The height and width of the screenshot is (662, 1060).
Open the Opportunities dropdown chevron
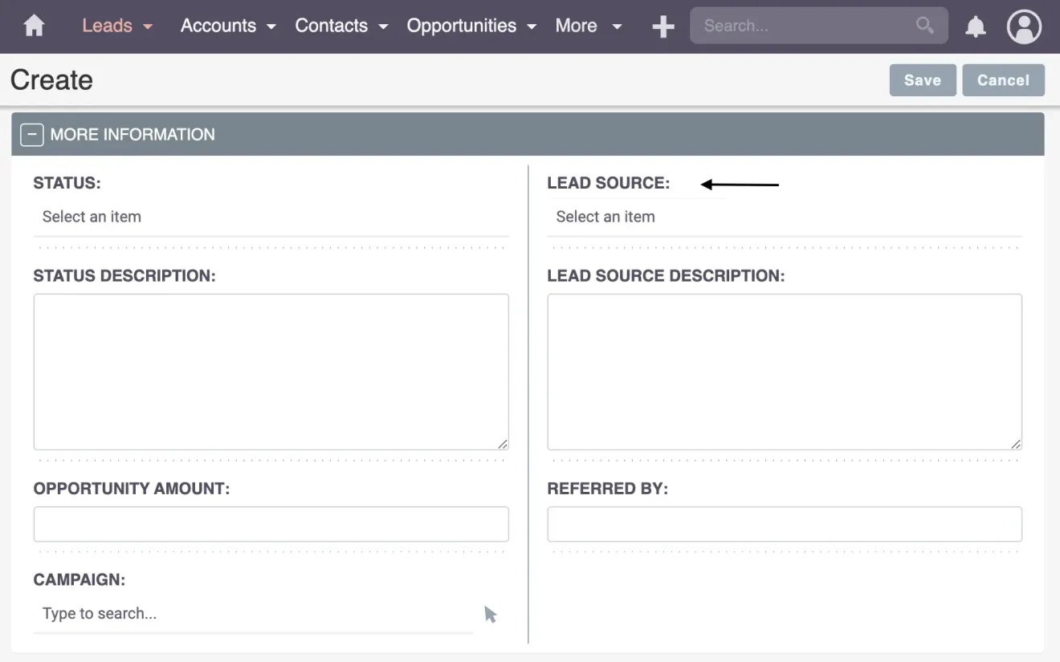[x=532, y=26]
